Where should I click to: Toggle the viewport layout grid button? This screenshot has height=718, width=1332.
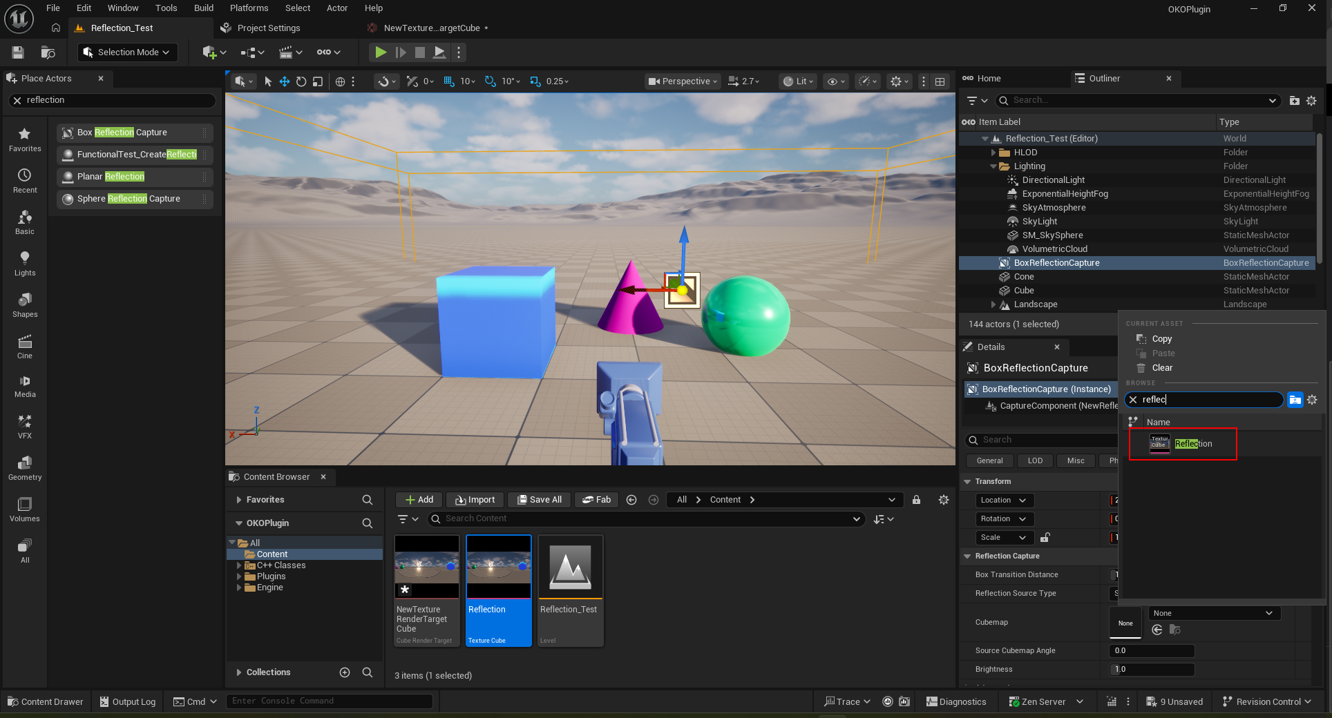pyautogui.click(x=940, y=81)
